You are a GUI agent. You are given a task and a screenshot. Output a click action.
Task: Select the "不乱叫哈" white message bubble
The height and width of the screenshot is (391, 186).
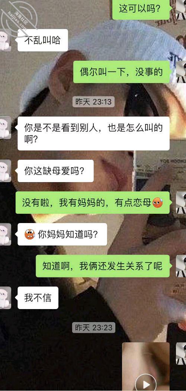[x=43, y=40]
